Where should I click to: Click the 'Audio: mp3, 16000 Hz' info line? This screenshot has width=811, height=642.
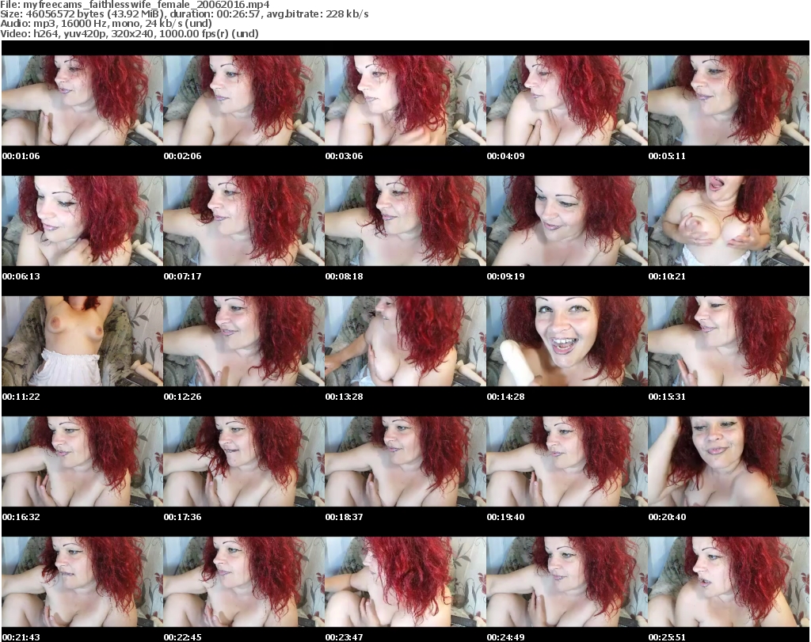coord(106,24)
